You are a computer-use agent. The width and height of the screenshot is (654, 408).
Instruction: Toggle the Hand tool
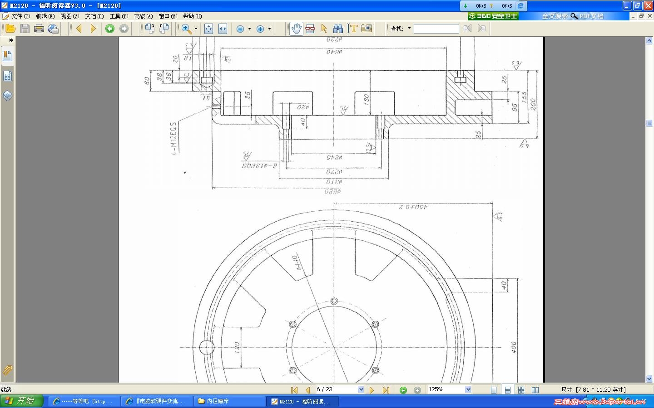point(296,29)
